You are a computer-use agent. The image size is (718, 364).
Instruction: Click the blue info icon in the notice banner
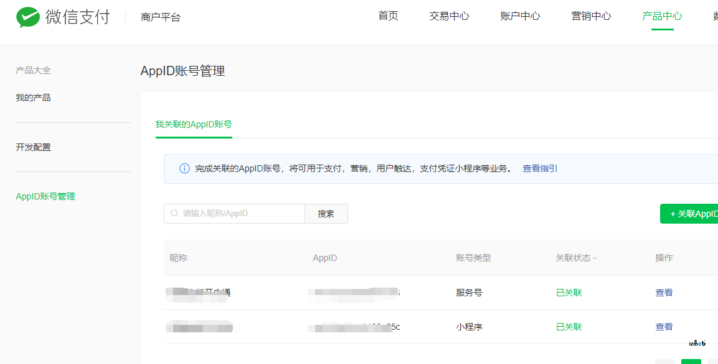pyautogui.click(x=184, y=169)
